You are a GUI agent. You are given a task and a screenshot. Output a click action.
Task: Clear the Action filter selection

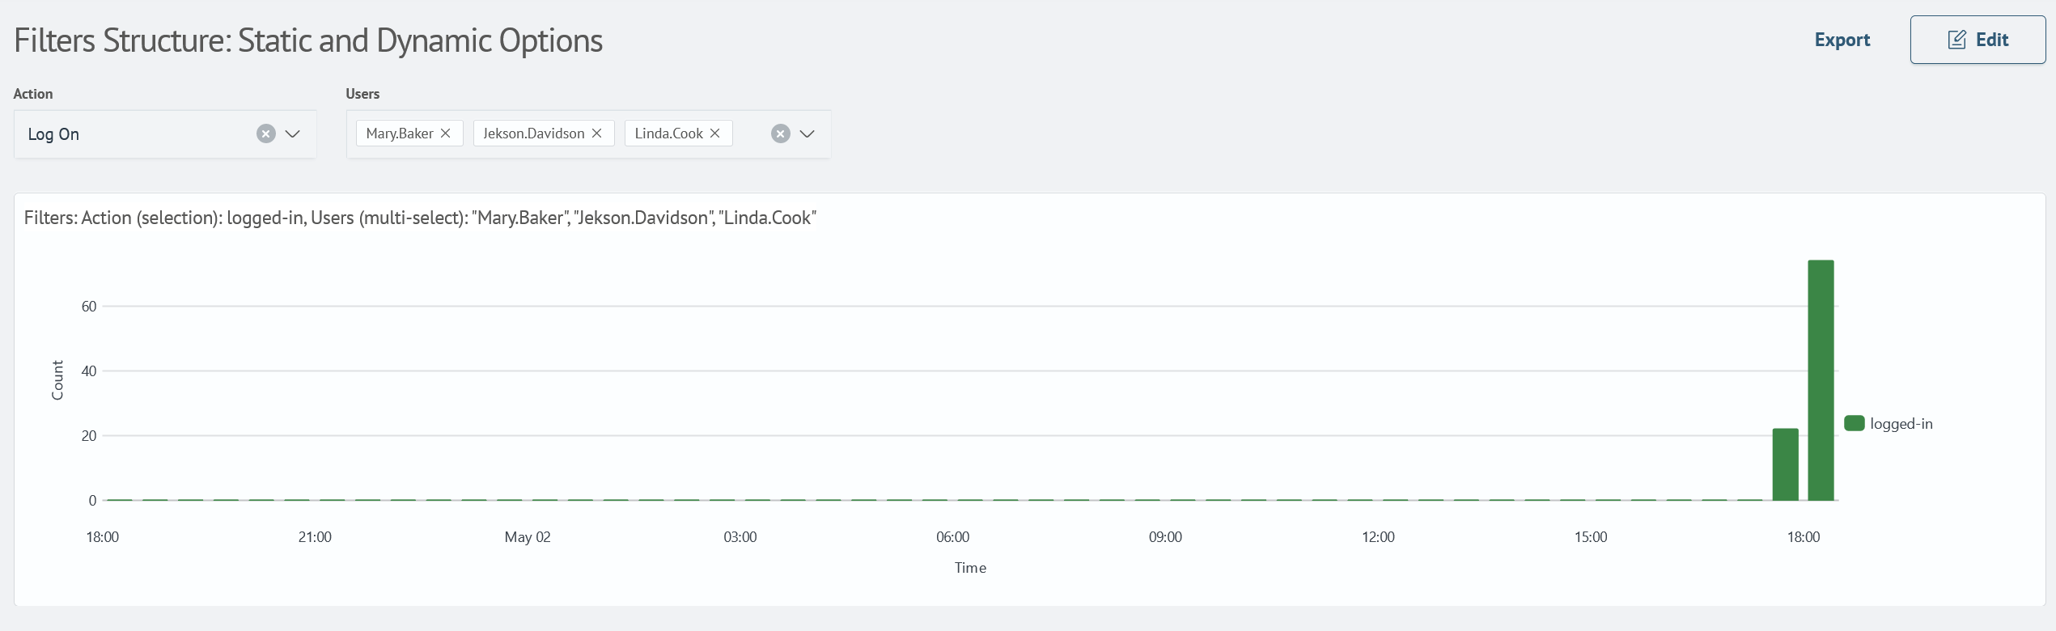click(x=265, y=133)
